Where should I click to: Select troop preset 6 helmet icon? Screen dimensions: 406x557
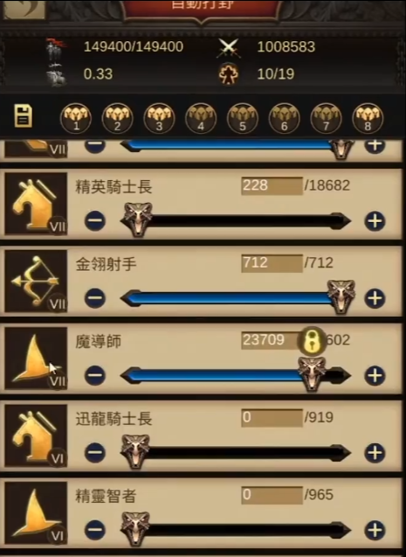click(x=284, y=118)
